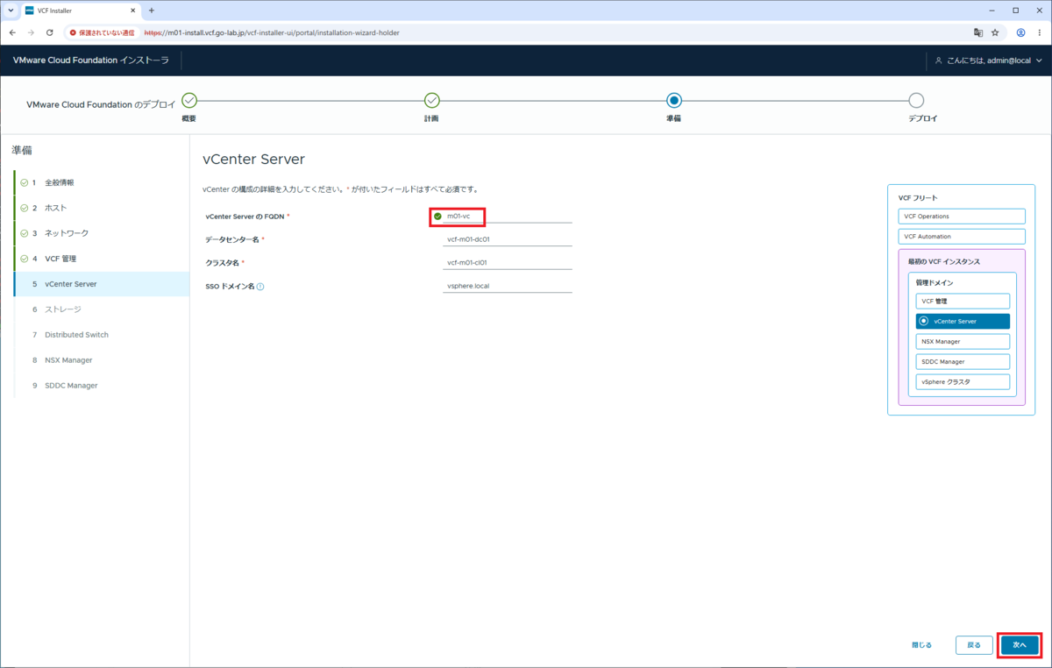This screenshot has height=668, width=1052.
Task: Click the SDDC Manager box in diagram
Action: click(963, 361)
